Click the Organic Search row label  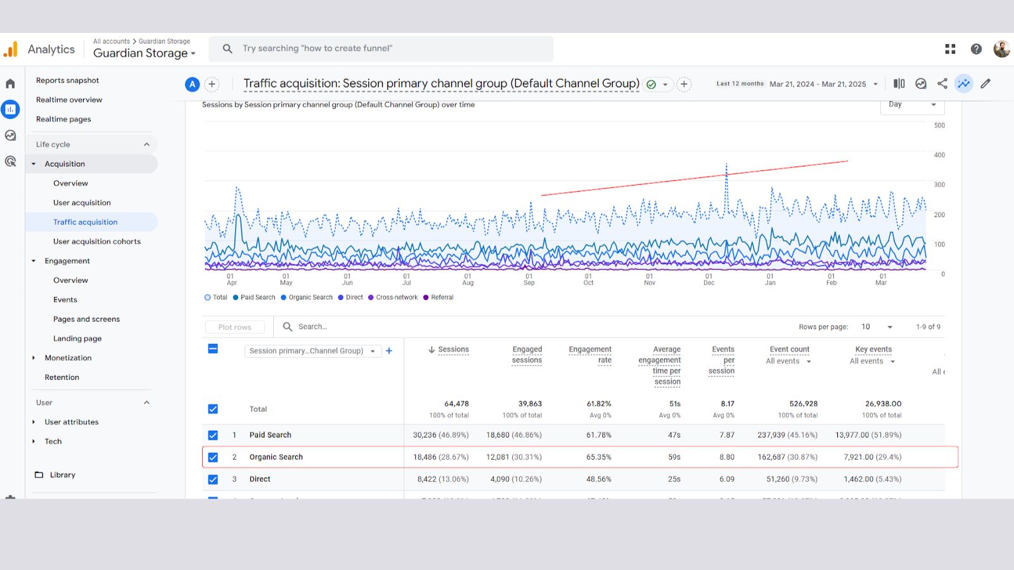[x=276, y=457]
